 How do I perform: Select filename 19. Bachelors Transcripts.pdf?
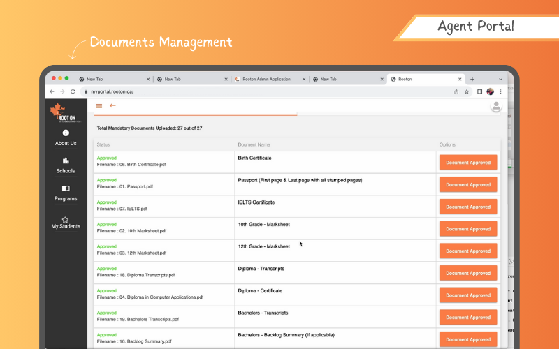[x=138, y=319]
